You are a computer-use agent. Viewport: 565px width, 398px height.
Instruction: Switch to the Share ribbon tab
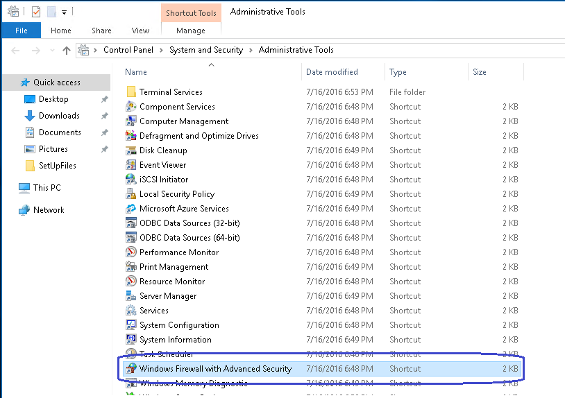coord(101,31)
